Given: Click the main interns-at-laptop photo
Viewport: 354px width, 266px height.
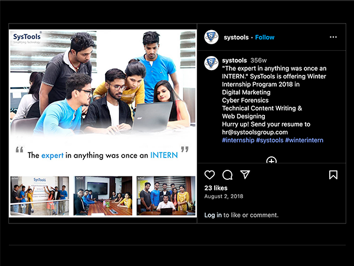Looking at the screenshot, I should (103, 83).
